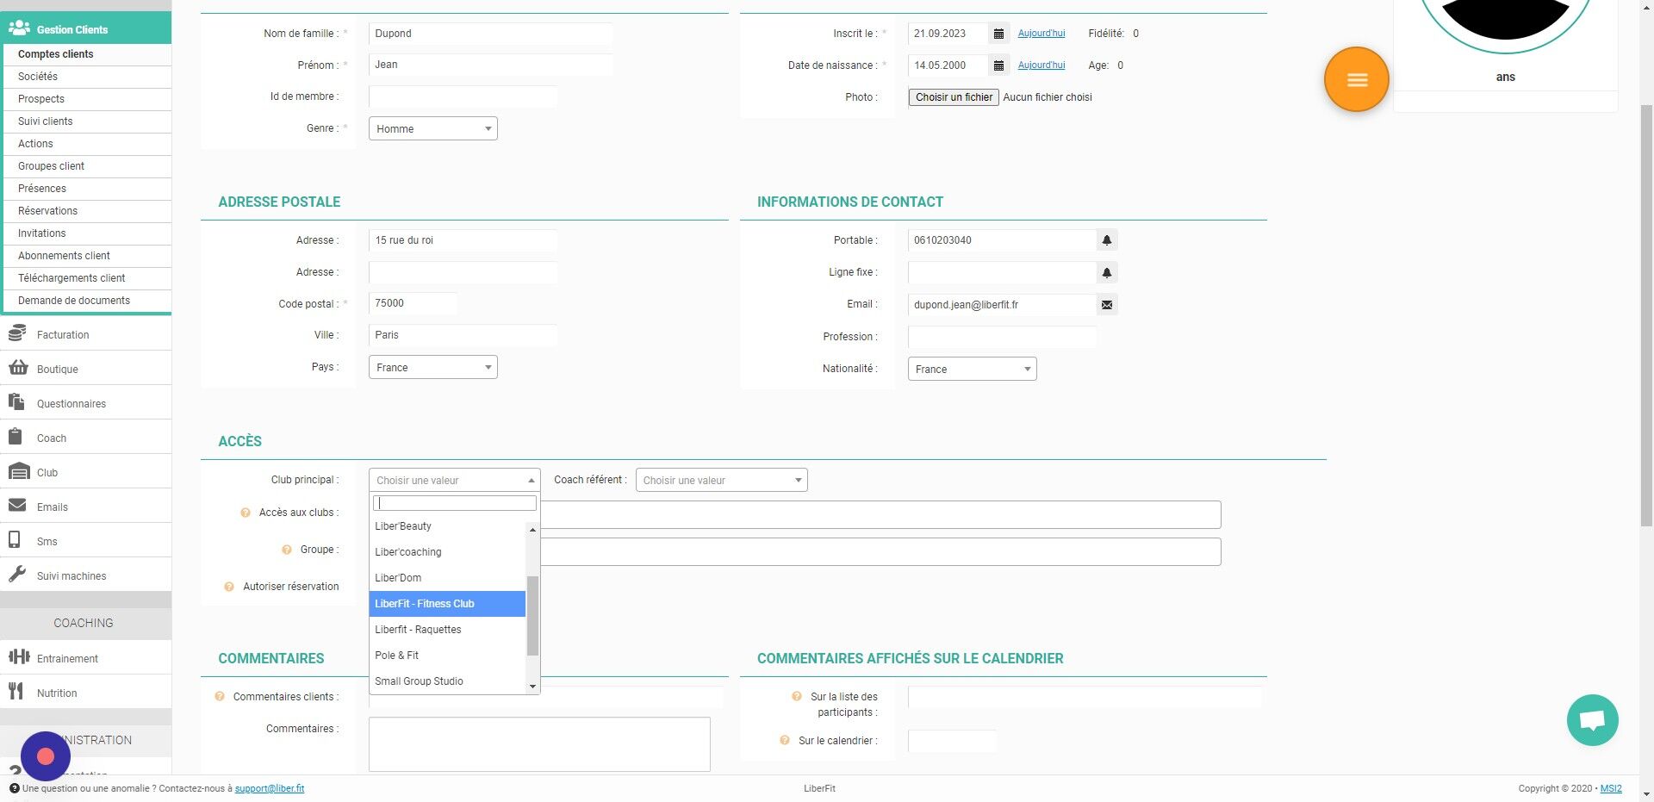Click the envelope icon beside Email

click(1107, 305)
